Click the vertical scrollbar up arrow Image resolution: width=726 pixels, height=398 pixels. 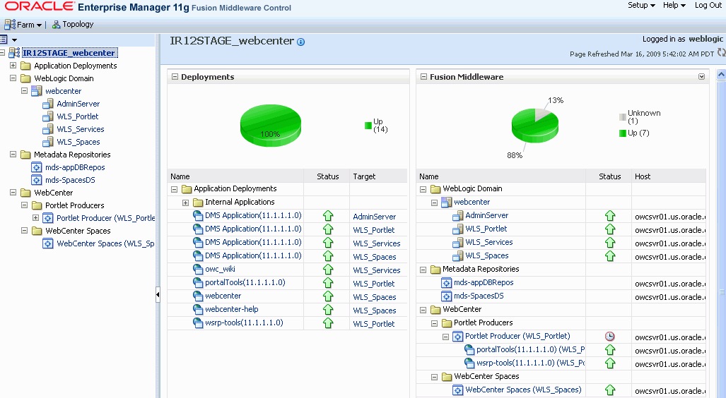point(721,74)
